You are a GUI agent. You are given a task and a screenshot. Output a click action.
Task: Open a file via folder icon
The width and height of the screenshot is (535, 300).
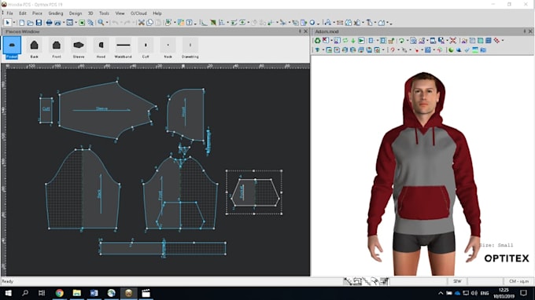pyautogui.click(x=30, y=23)
